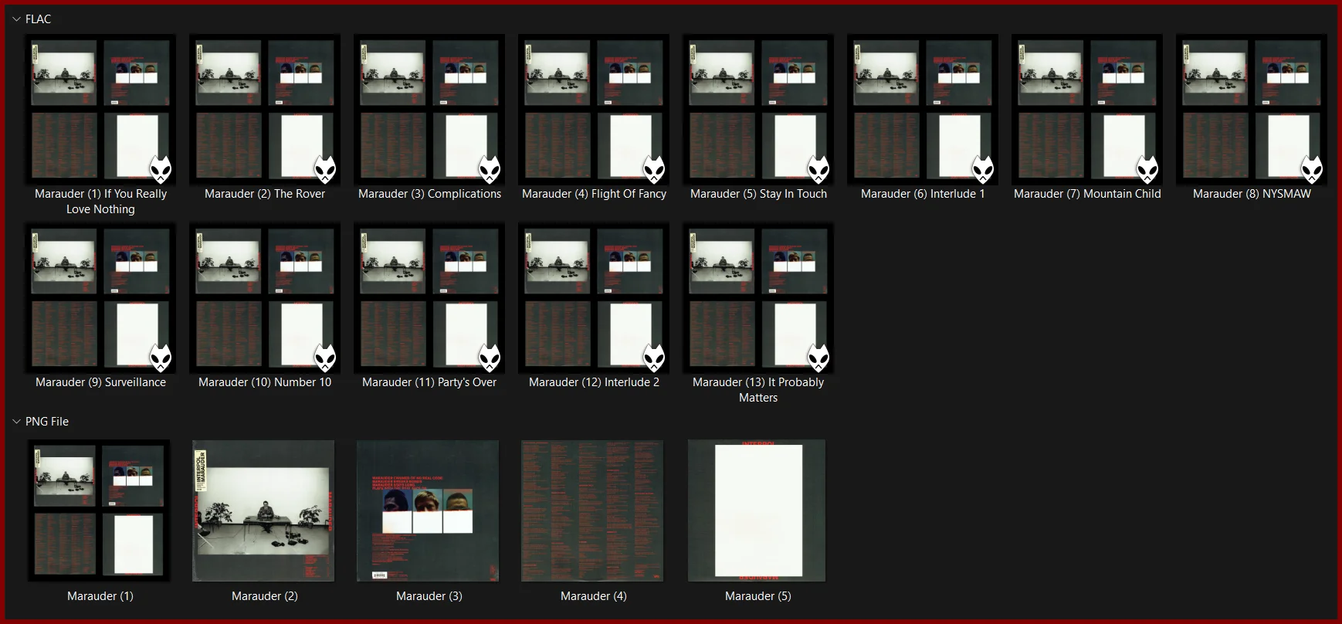Click the file name Marauder (11) Party's Over
1342x624 pixels.
point(429,382)
